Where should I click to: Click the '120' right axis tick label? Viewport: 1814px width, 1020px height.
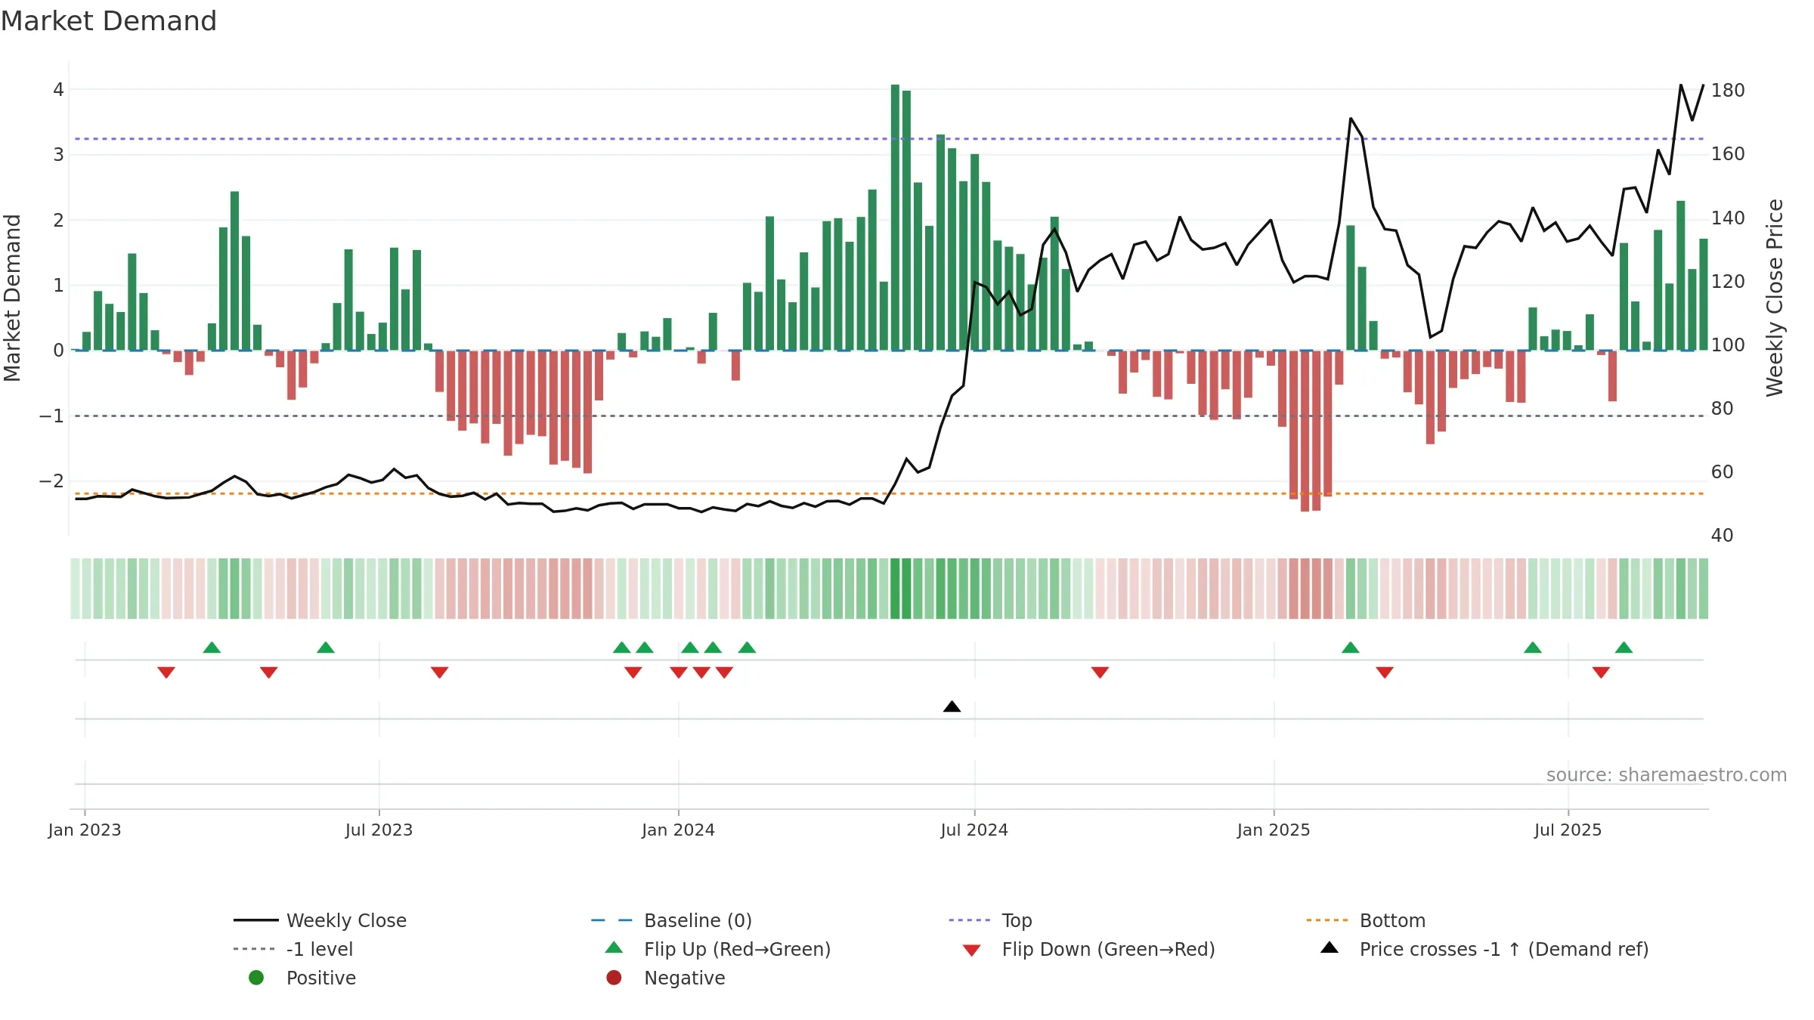pyautogui.click(x=1728, y=281)
